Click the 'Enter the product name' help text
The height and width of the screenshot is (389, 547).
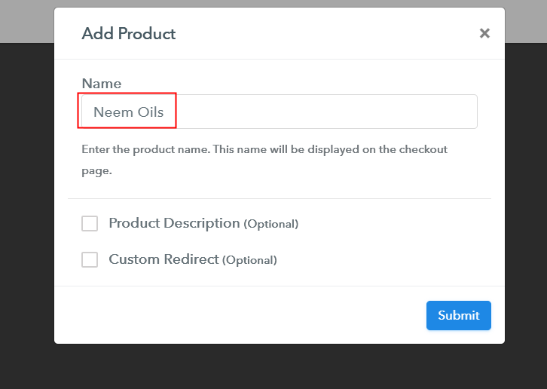pyautogui.click(x=264, y=160)
